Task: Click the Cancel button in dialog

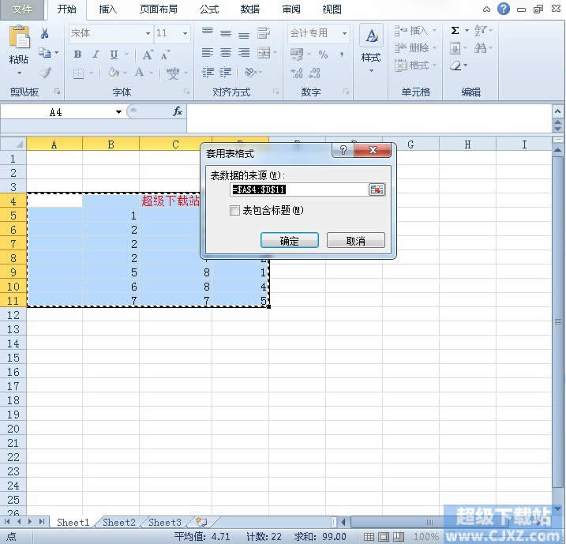Action: [356, 240]
